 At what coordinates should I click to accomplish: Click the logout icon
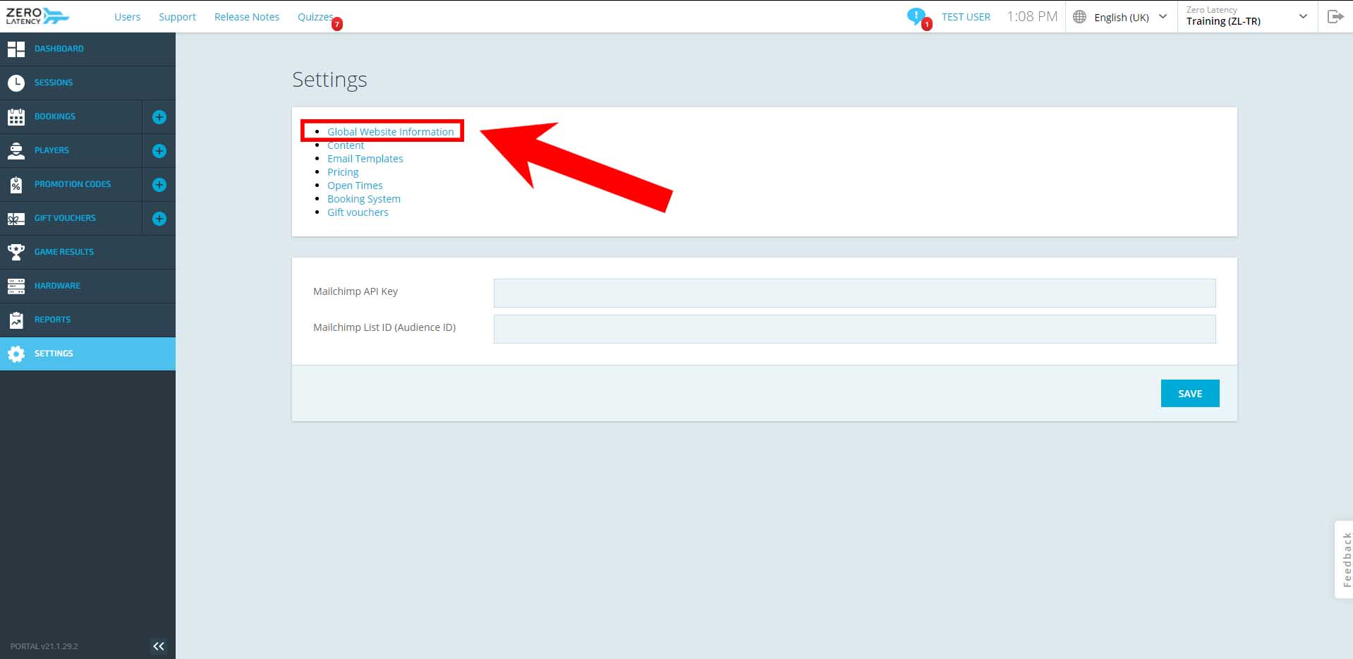click(1335, 16)
